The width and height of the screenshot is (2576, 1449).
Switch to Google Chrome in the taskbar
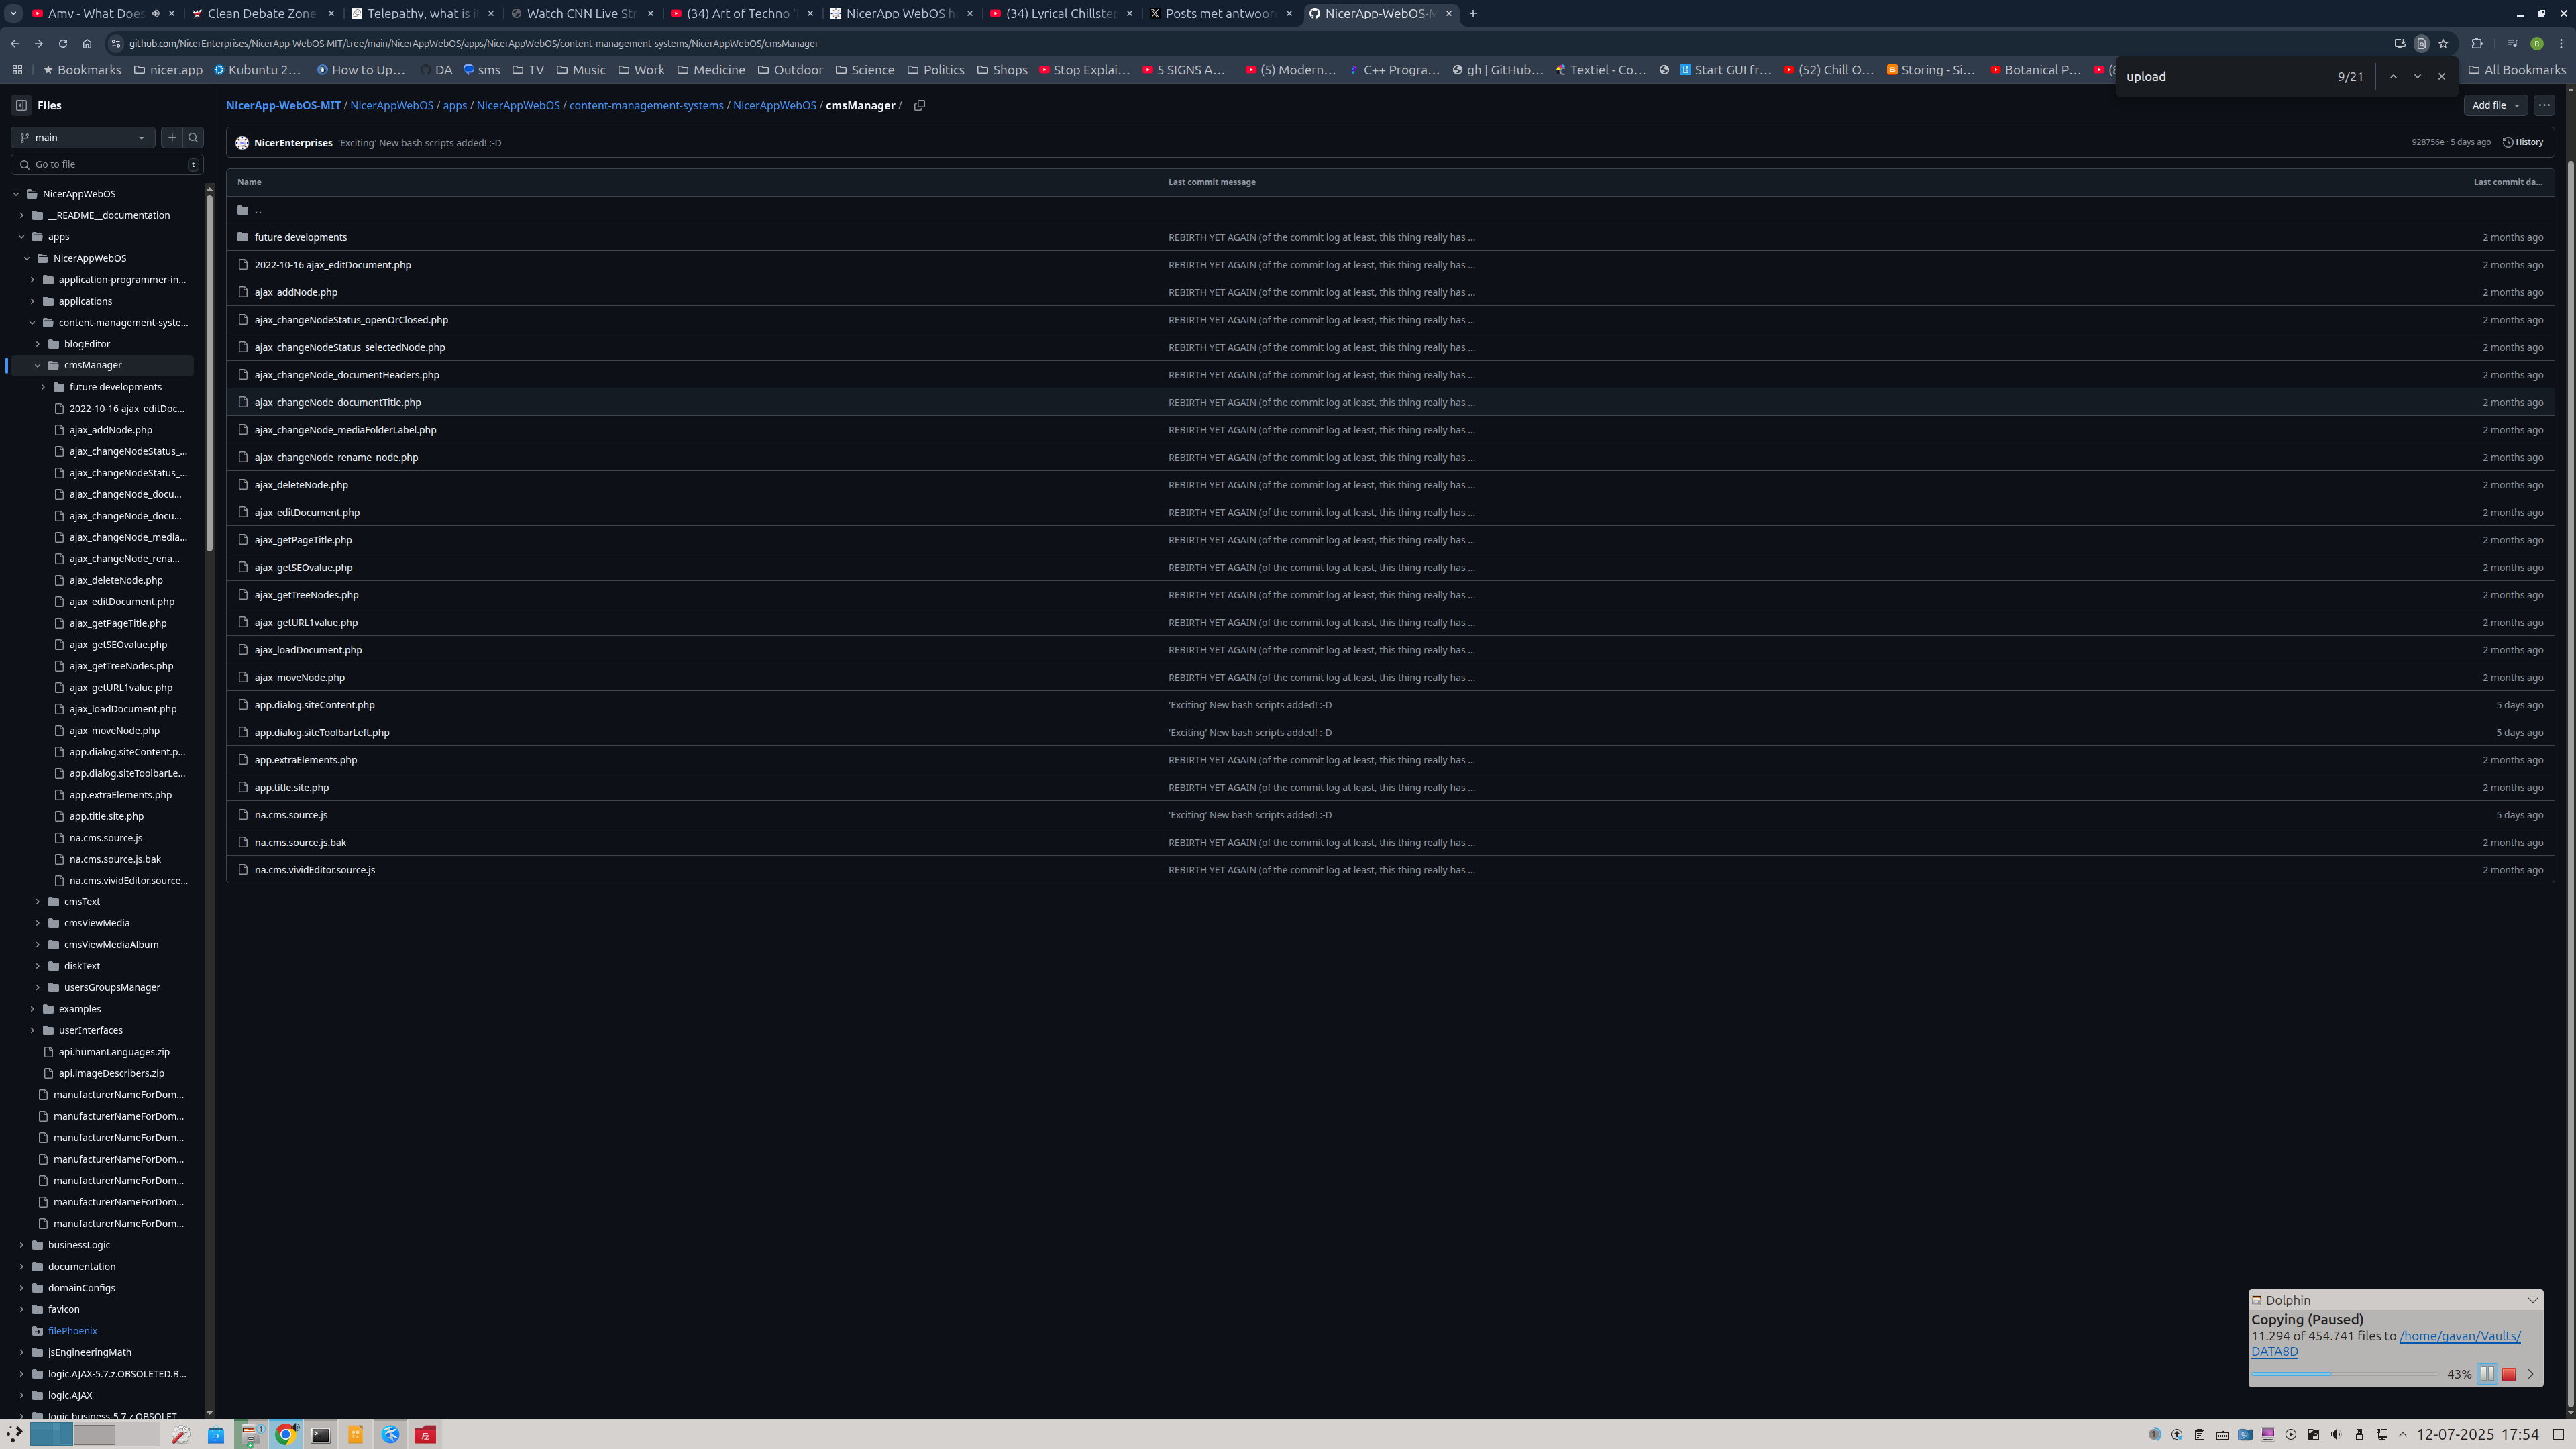[286, 1435]
